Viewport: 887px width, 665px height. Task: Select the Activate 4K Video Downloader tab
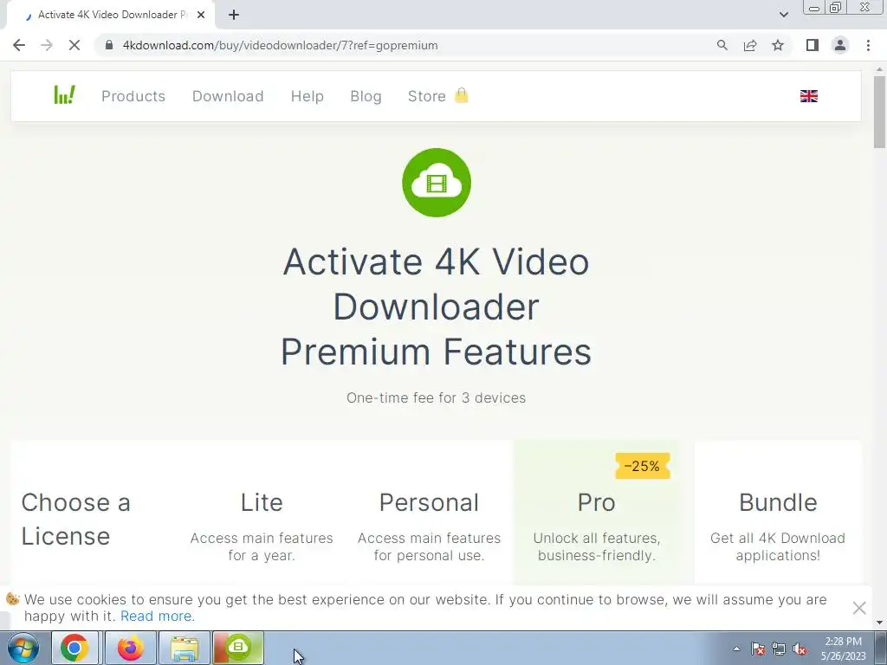coord(110,16)
